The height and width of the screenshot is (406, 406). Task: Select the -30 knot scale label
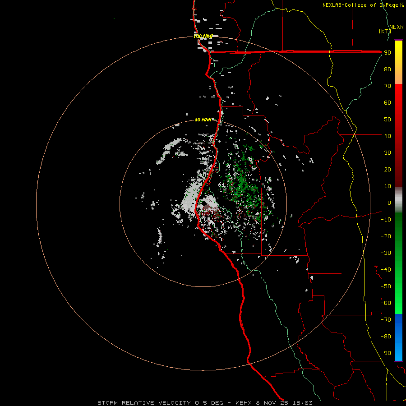pyautogui.click(x=386, y=253)
